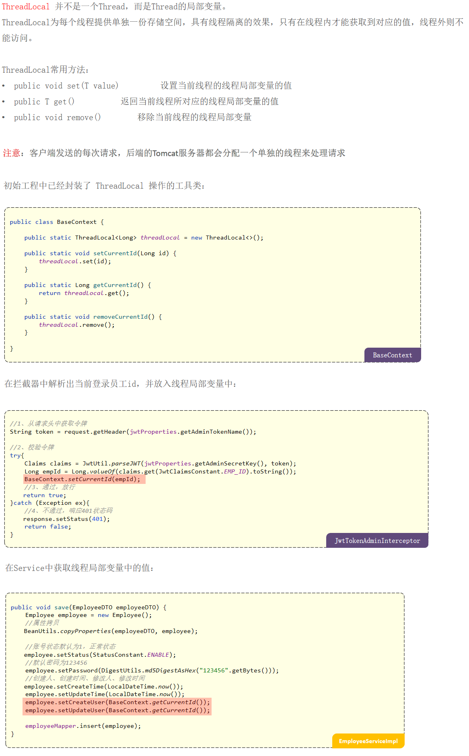This screenshot has width=469, height=756.
Task: Click the employeeMapper.insert(employee) line
Action: 83,726
